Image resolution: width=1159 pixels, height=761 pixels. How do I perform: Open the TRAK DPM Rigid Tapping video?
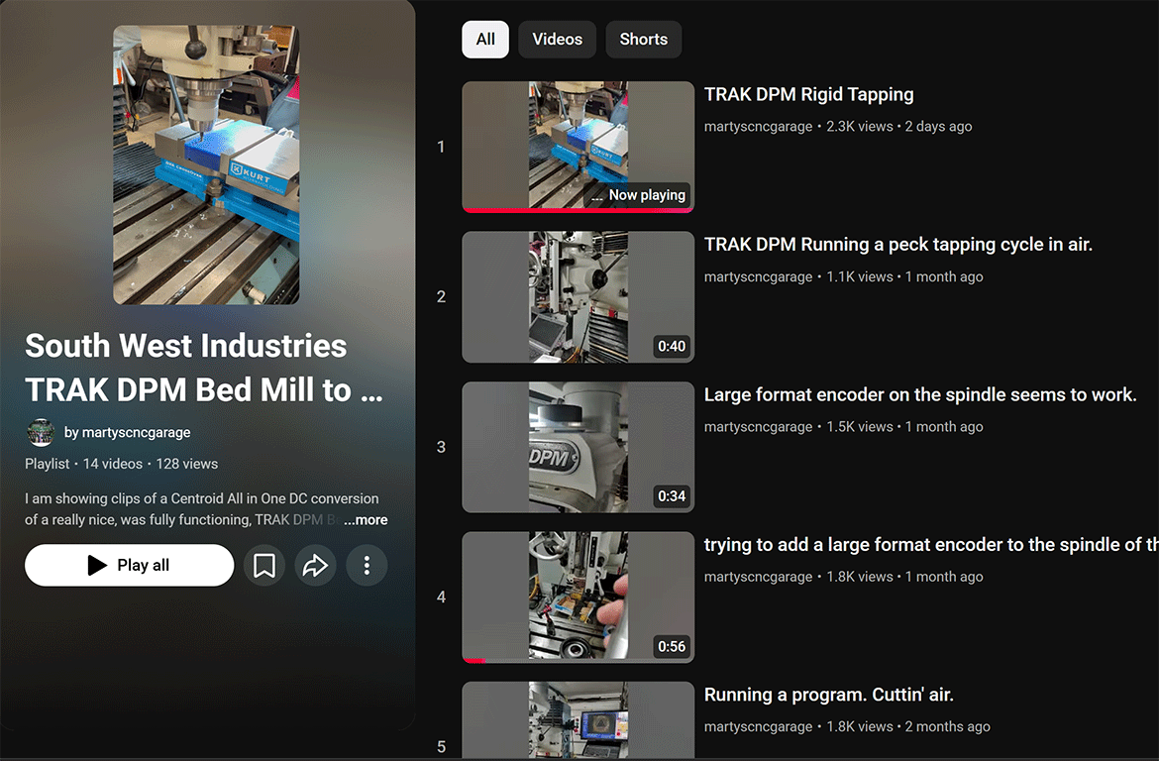(x=808, y=94)
